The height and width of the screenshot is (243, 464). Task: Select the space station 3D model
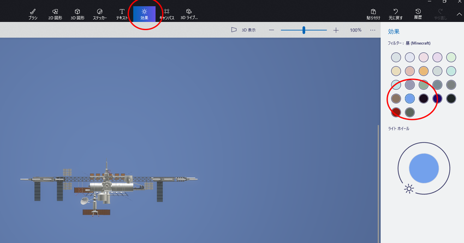tap(109, 189)
